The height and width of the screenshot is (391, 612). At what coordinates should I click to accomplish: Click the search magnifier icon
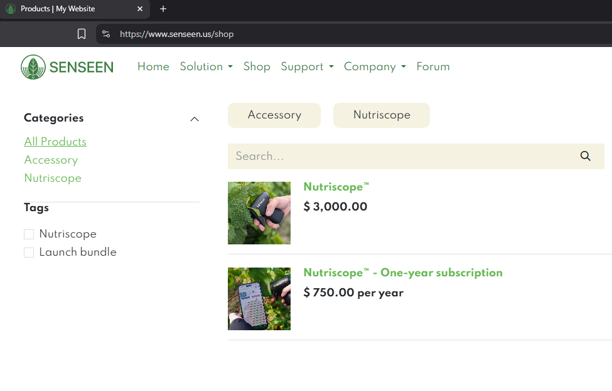coord(585,156)
